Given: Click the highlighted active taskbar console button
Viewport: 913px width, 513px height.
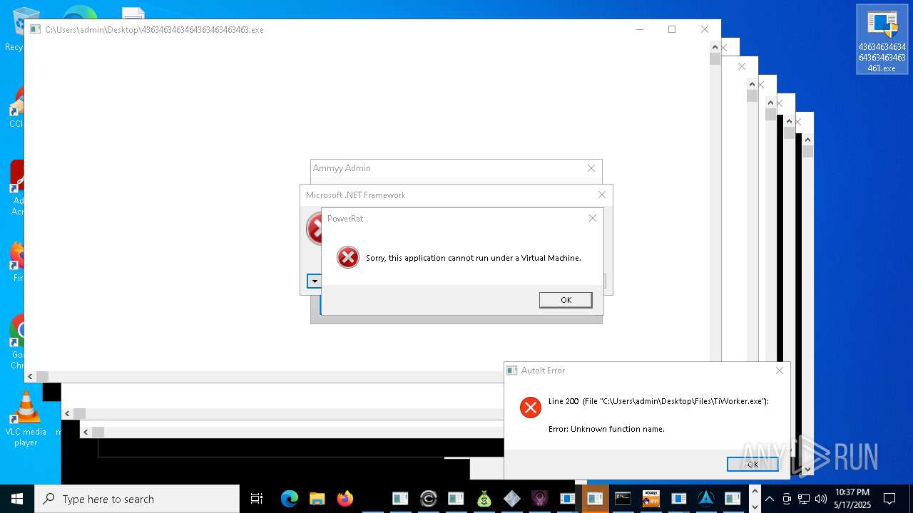Looking at the screenshot, I should (595, 499).
